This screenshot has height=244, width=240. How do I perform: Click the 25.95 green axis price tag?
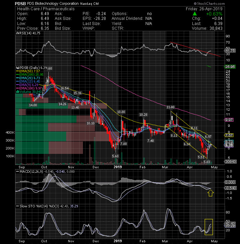pos(230,66)
